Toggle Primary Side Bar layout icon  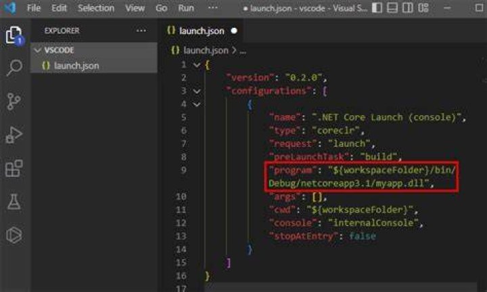377,7
